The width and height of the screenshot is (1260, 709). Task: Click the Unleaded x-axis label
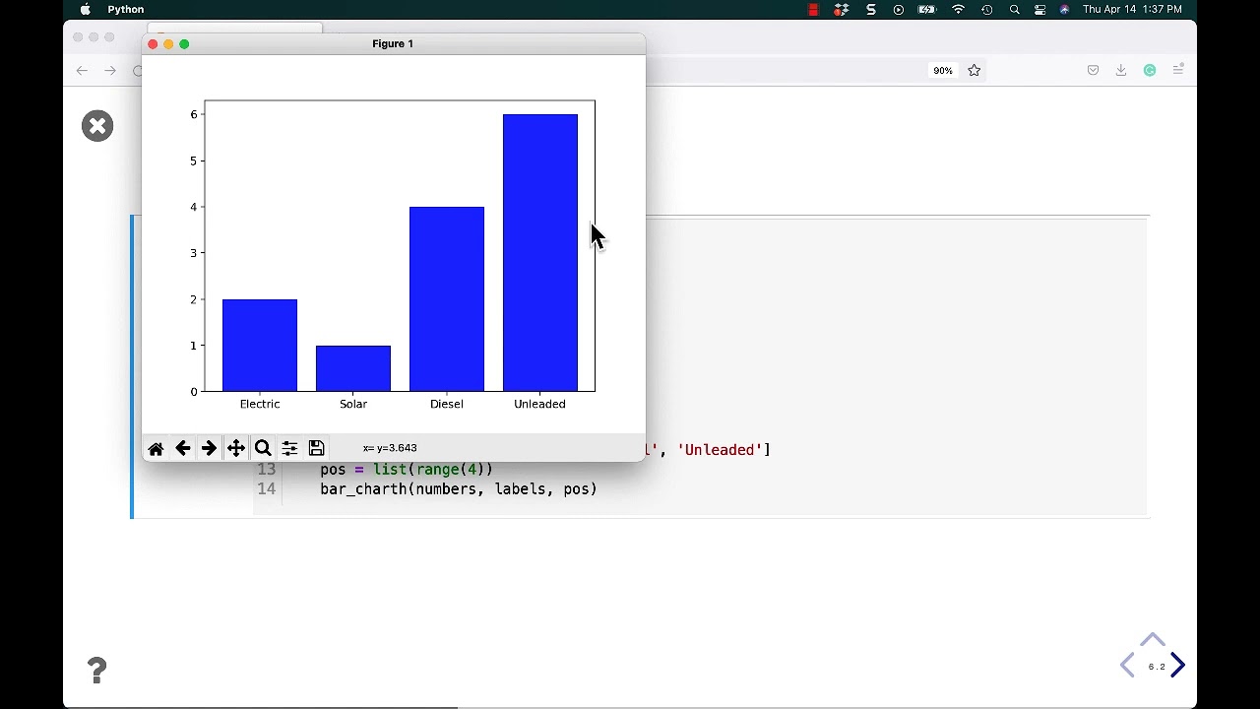pyautogui.click(x=539, y=404)
